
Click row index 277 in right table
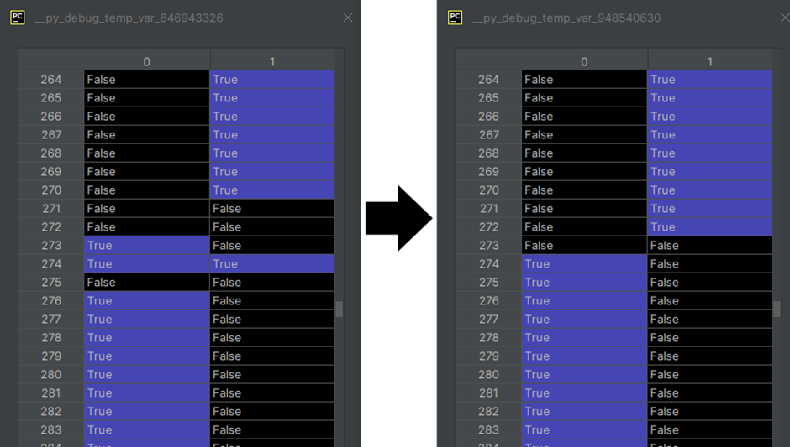tap(488, 320)
